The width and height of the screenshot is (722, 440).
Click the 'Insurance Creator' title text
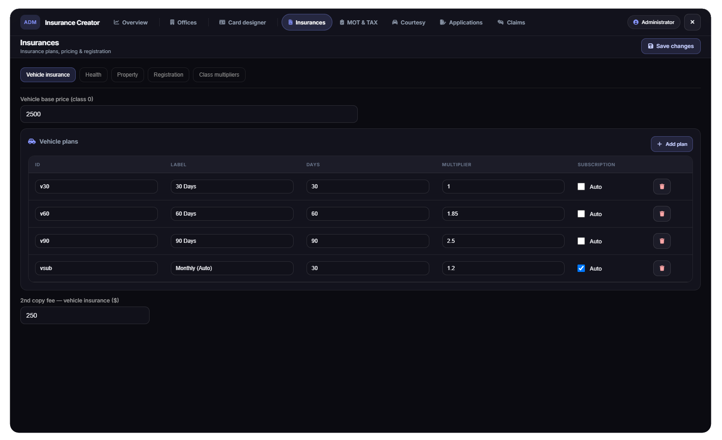(x=72, y=23)
